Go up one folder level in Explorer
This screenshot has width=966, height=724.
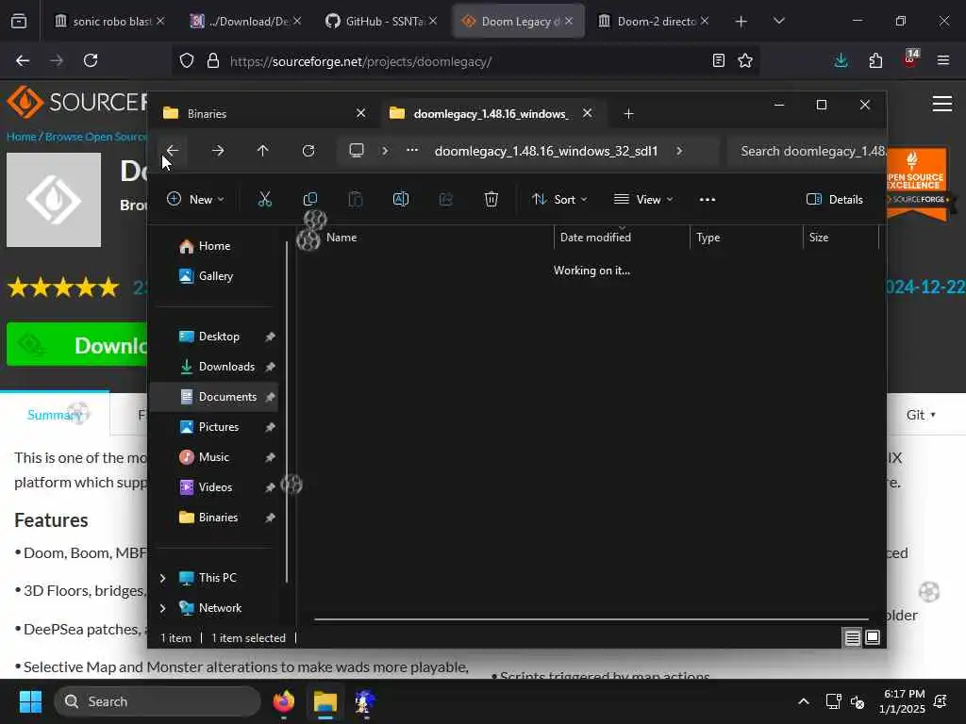[x=263, y=151]
